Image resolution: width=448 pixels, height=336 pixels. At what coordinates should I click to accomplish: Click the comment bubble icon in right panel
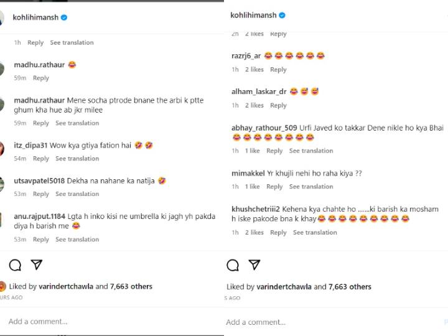coord(233,265)
